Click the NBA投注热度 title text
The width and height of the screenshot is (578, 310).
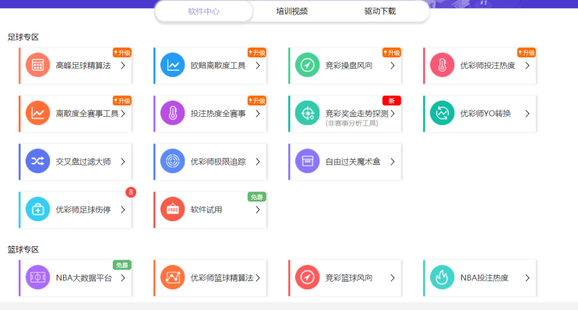[484, 278]
